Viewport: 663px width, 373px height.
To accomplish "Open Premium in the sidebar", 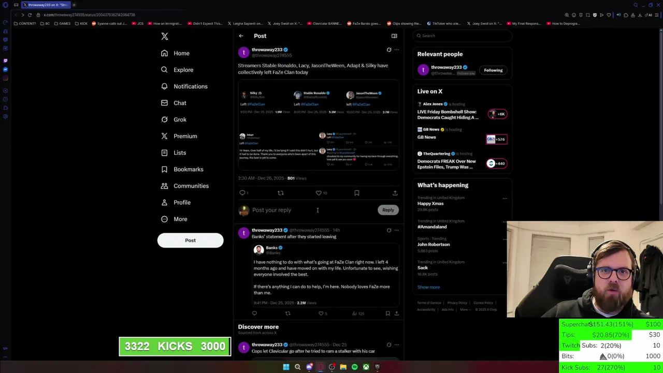I will tap(179, 136).
